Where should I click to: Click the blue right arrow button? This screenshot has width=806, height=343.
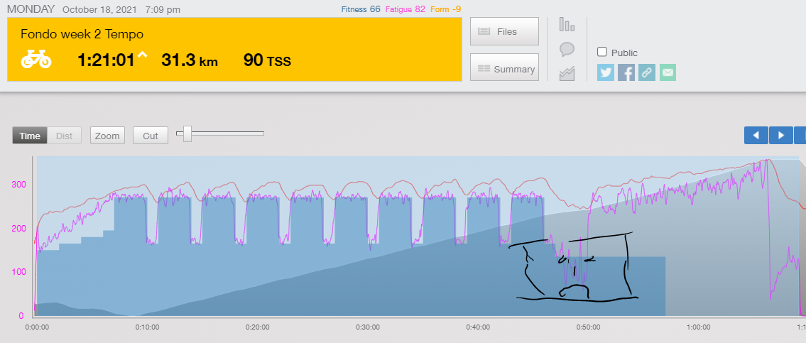pos(781,135)
